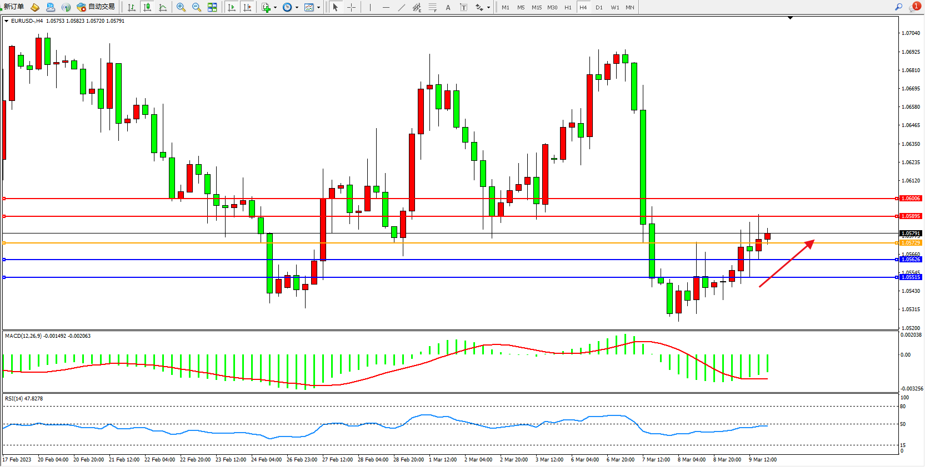The height and width of the screenshot is (467, 925).
Task: Open the search magnifier icon
Action: [x=898, y=7]
